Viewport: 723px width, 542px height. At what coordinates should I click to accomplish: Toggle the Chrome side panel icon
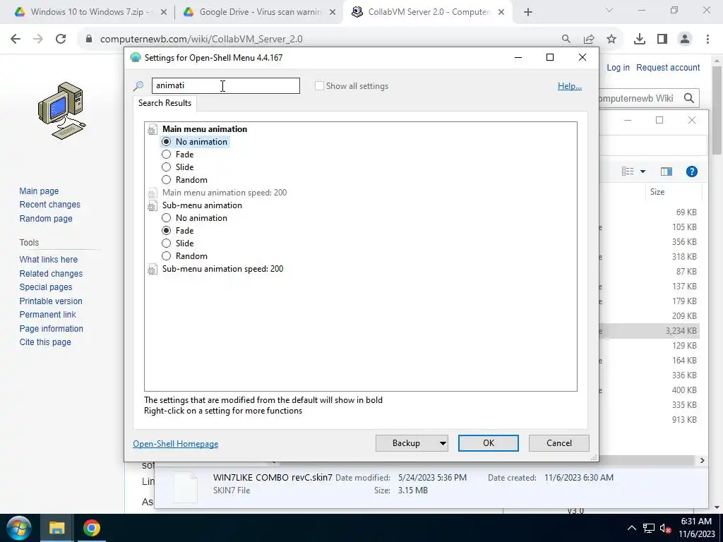pos(662,40)
